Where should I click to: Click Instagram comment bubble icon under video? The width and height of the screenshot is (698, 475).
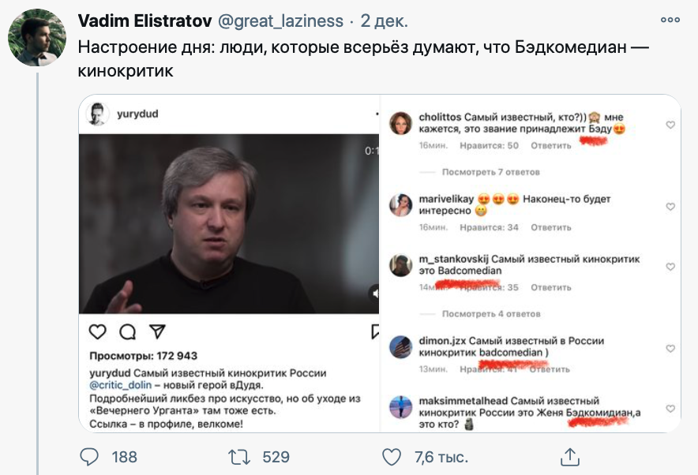(127, 331)
